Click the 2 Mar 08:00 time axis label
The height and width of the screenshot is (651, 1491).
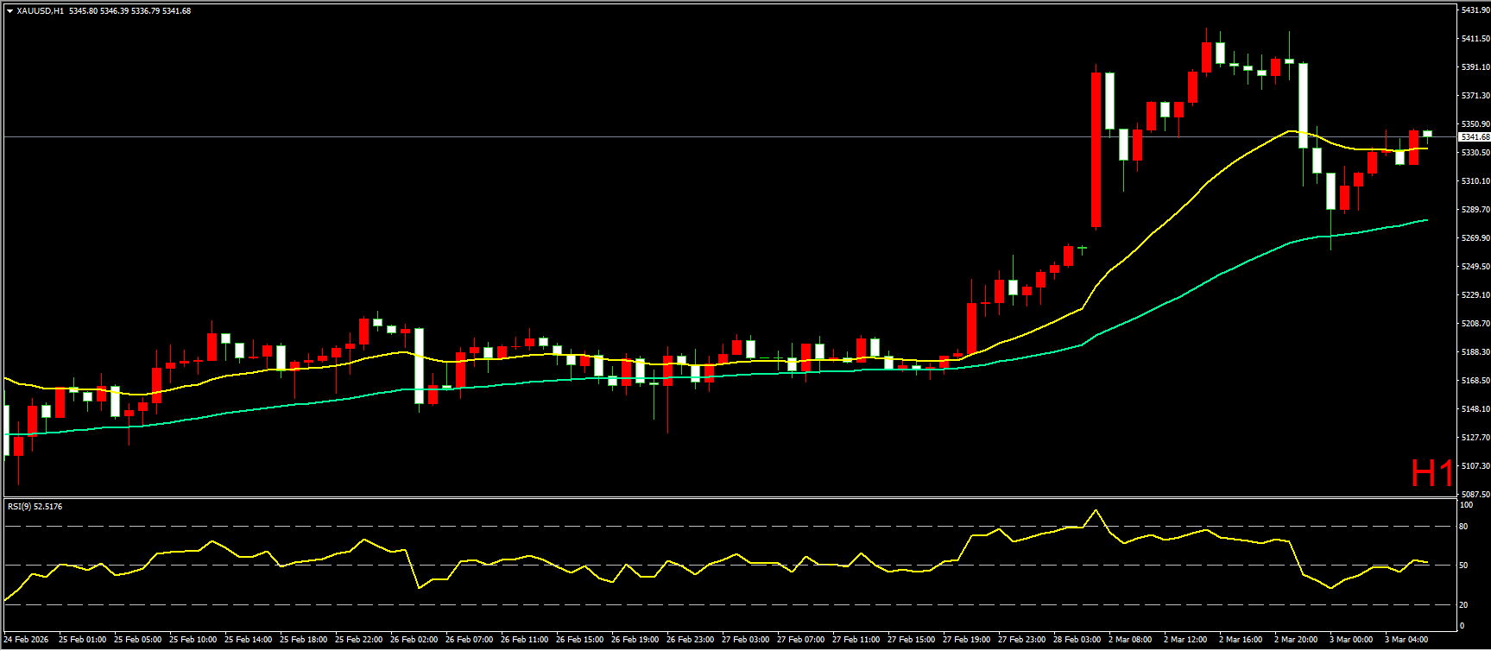pos(1129,640)
